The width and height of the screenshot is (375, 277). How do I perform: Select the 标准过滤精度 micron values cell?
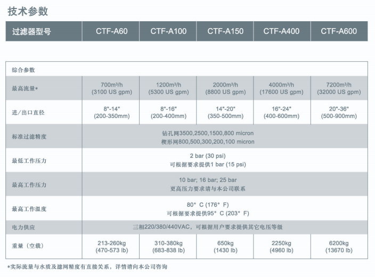(208, 137)
